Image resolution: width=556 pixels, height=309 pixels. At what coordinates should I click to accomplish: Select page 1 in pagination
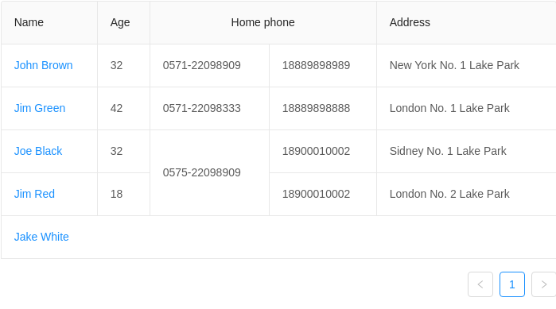pos(512,284)
